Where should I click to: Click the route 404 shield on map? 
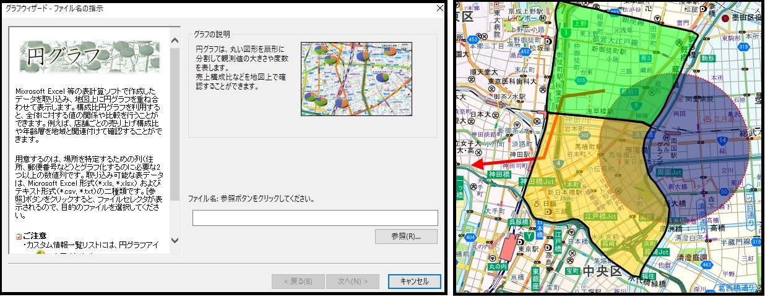470,238
